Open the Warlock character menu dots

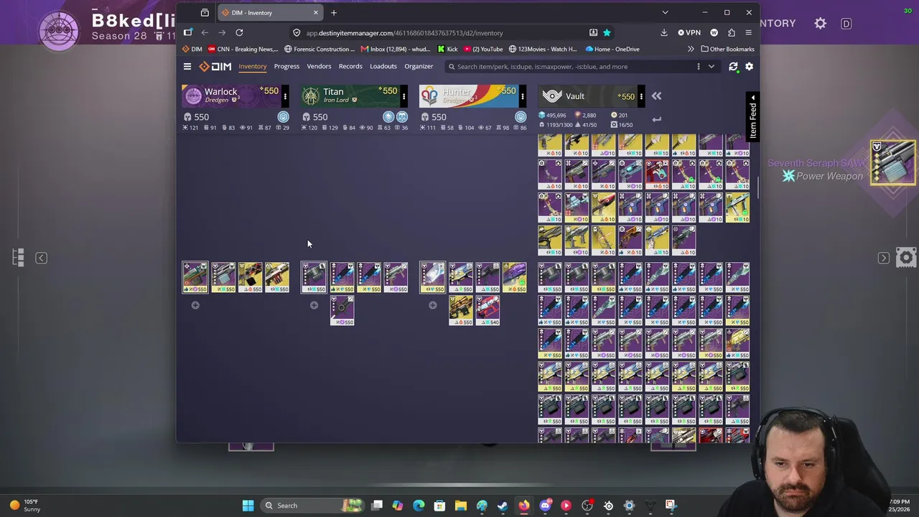click(x=285, y=96)
